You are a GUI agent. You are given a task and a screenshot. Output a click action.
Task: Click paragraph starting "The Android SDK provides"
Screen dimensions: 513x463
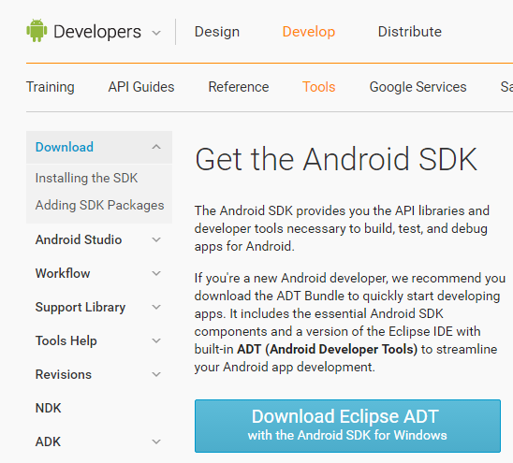342,228
